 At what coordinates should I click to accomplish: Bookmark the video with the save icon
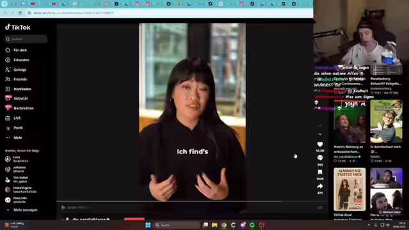point(320,172)
